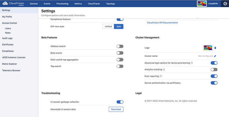
Task: Click the 'Diff view style' label
Action: tap(57, 26)
